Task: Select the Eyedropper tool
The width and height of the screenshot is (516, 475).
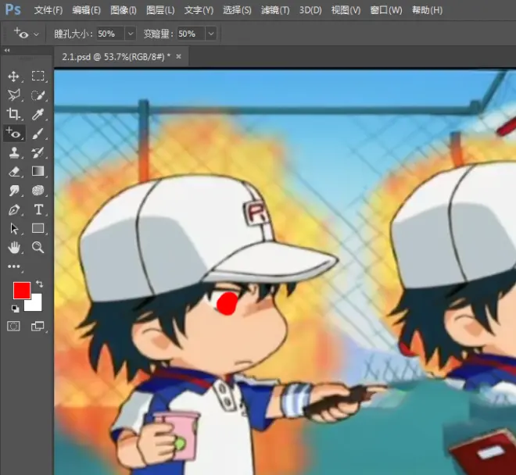Action: 38,114
